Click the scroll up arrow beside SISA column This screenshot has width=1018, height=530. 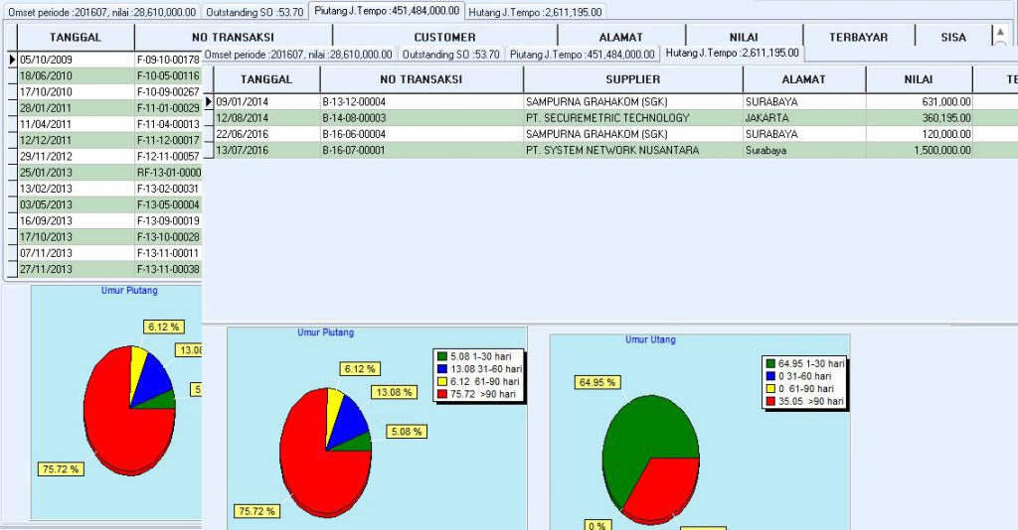coord(1000,32)
